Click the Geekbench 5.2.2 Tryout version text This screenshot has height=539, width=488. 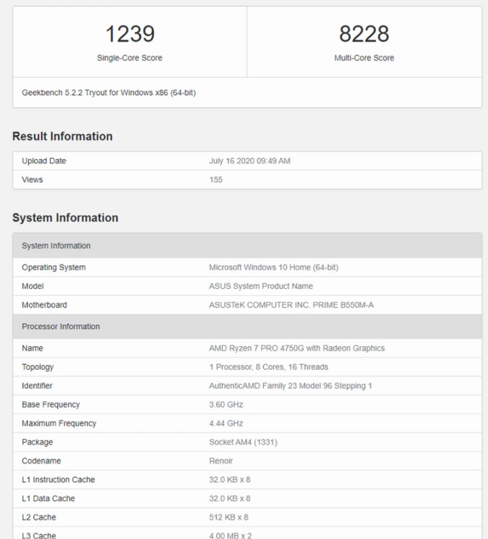[109, 92]
